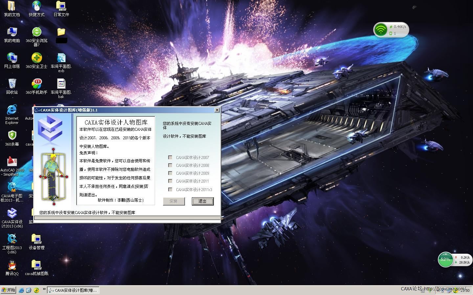
Task: Open the 回收站 recycle bin
Action: coord(12,87)
